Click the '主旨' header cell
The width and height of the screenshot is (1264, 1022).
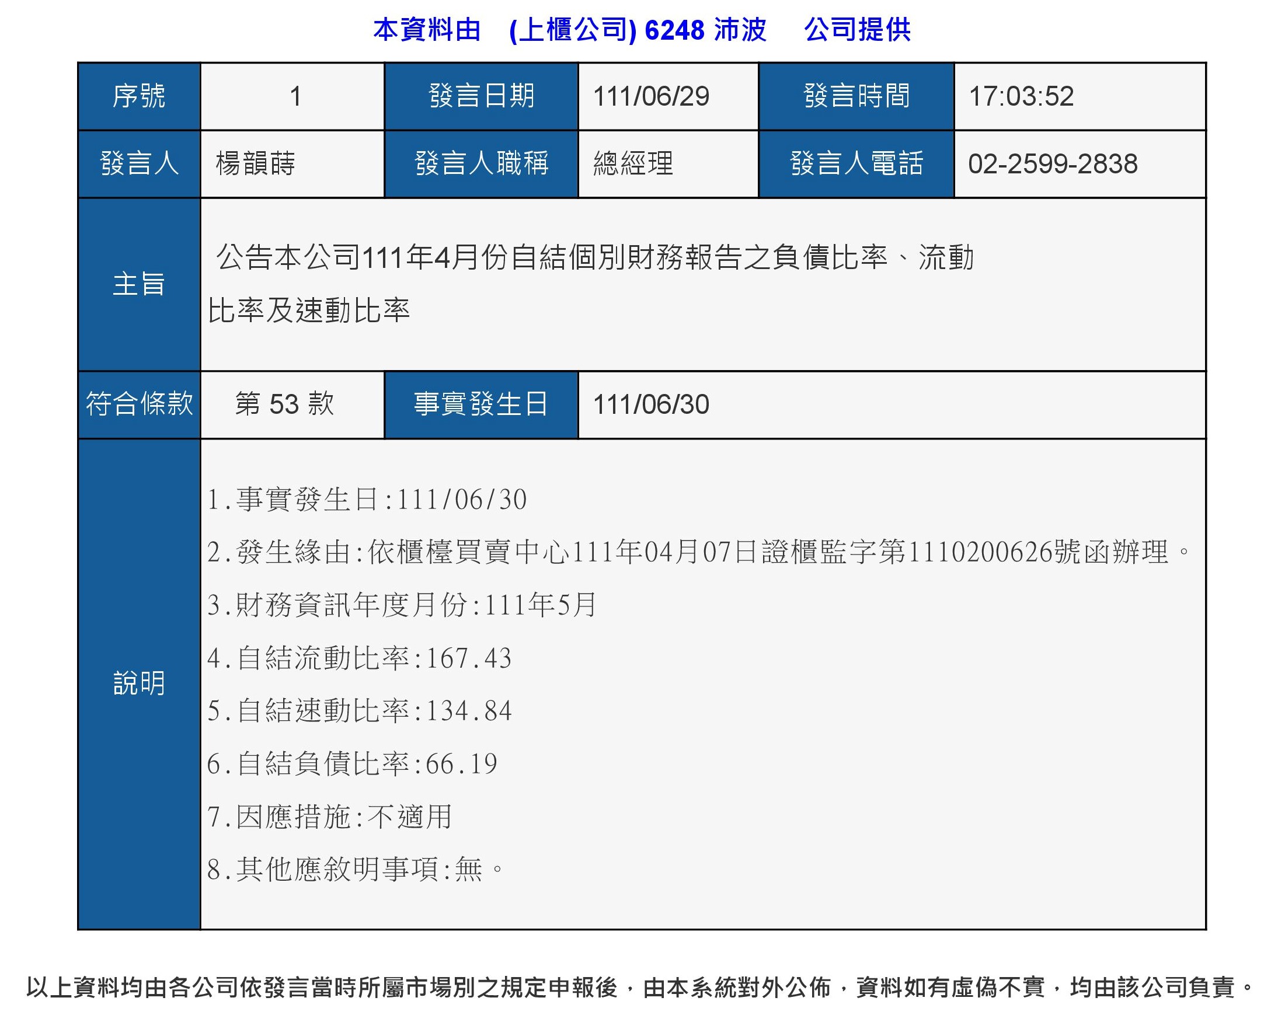pos(139,284)
